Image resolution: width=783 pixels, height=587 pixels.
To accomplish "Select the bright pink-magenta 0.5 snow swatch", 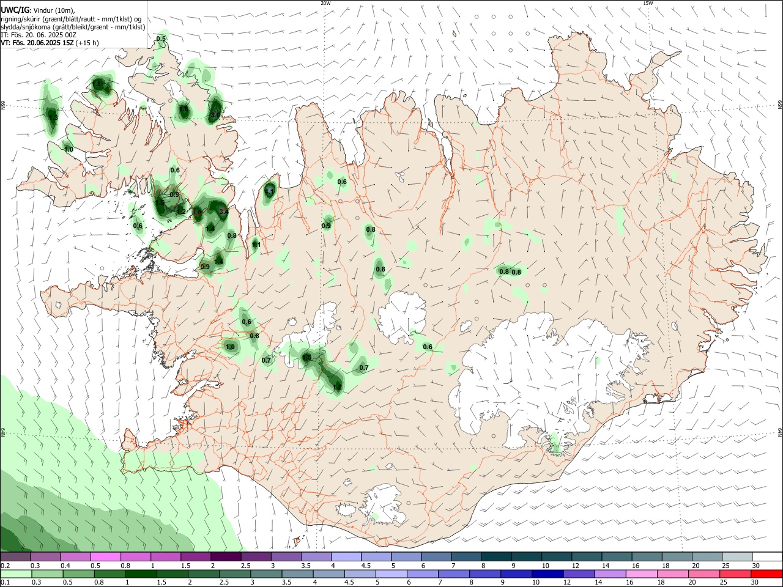I will tap(106, 557).
